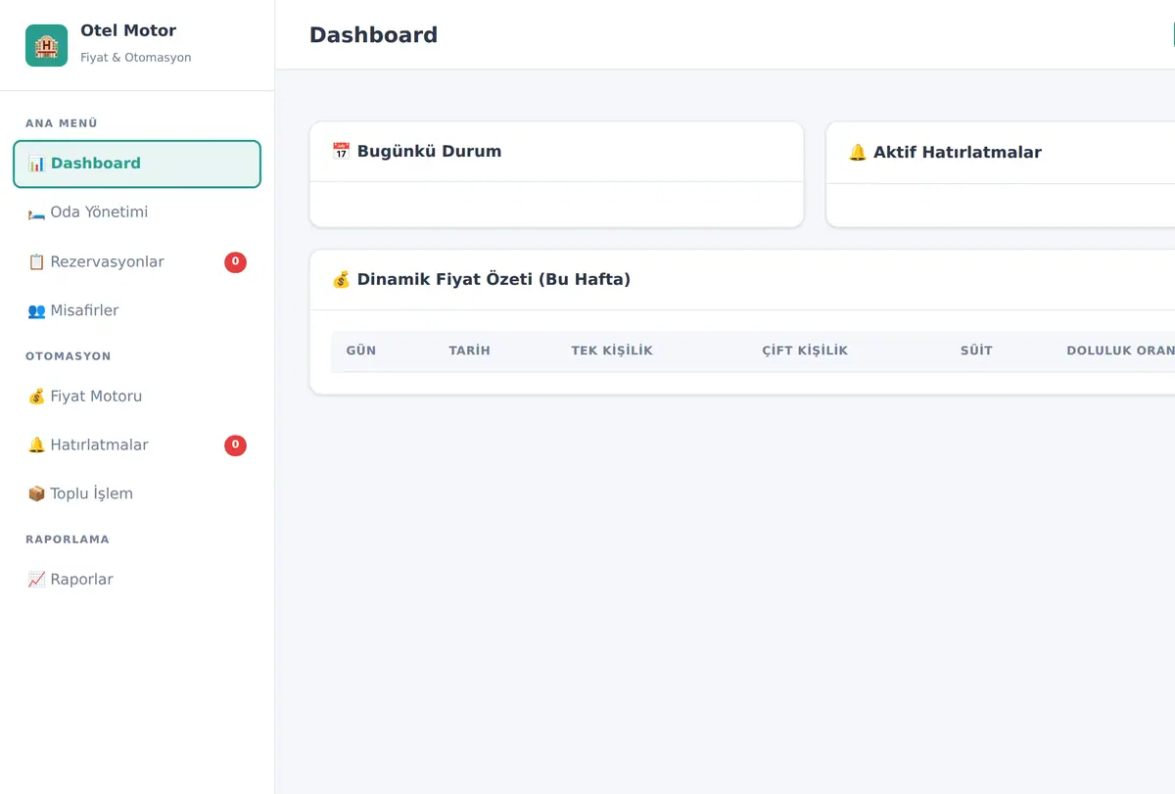1175x794 pixels.
Task: Click the Fiyat & Otomasyon subtitle
Action: pyautogui.click(x=136, y=58)
